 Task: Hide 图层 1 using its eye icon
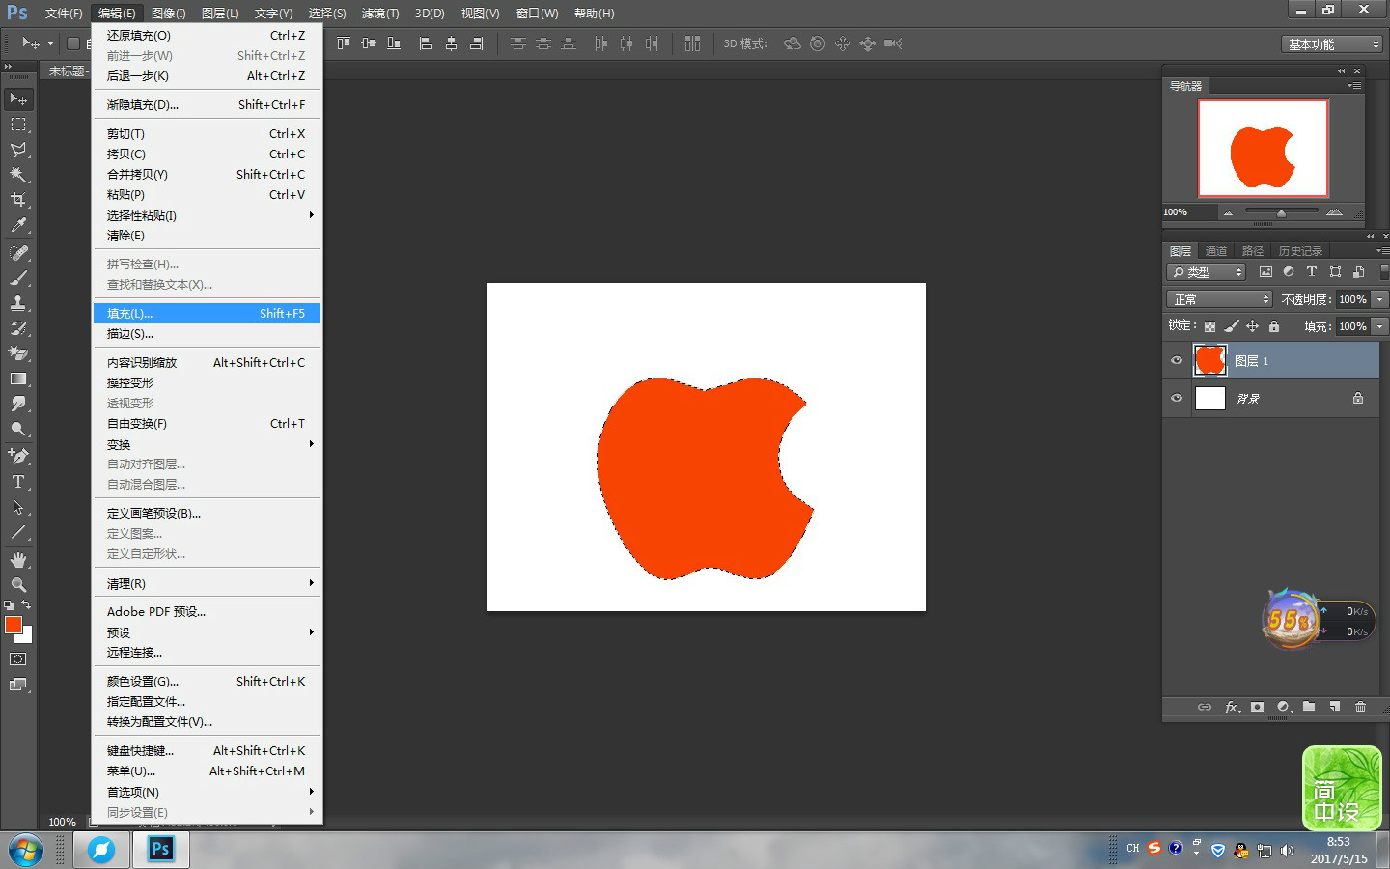(x=1177, y=360)
